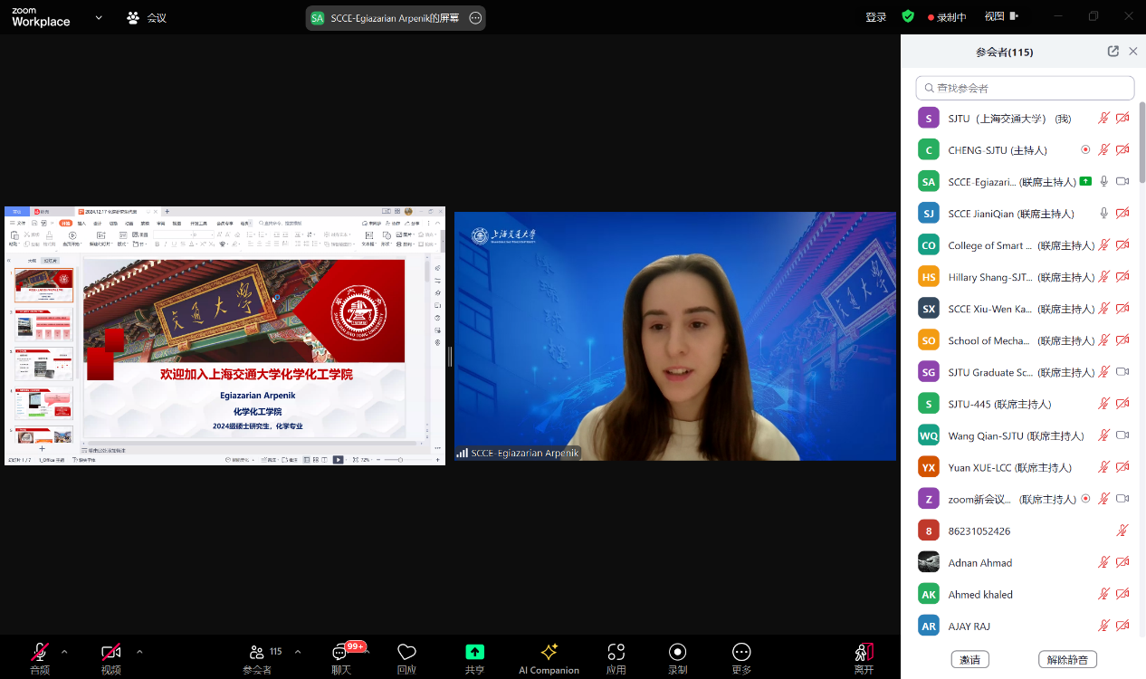This screenshot has height=679, width=1146.
Task: Expand the audio options arrow
Action: [x=64, y=651]
